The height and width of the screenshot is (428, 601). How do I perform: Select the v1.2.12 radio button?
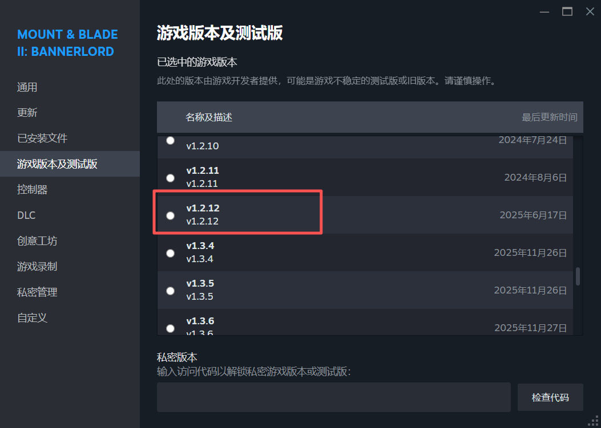coord(170,215)
